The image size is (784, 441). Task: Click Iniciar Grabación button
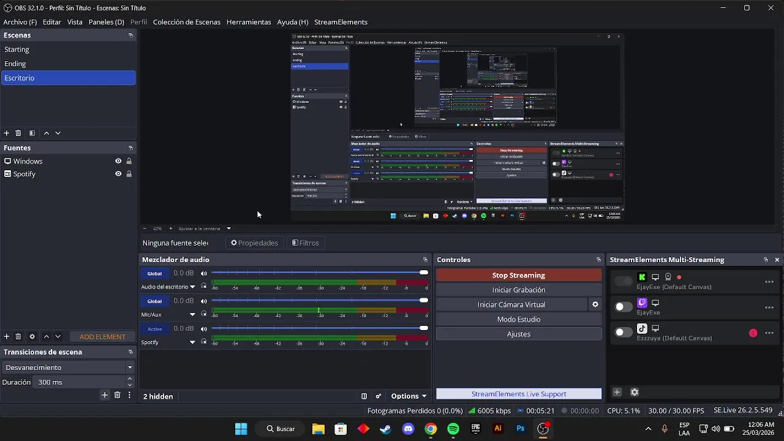[519, 290]
